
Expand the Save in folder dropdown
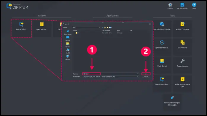pyautogui.click(x=99, y=28)
